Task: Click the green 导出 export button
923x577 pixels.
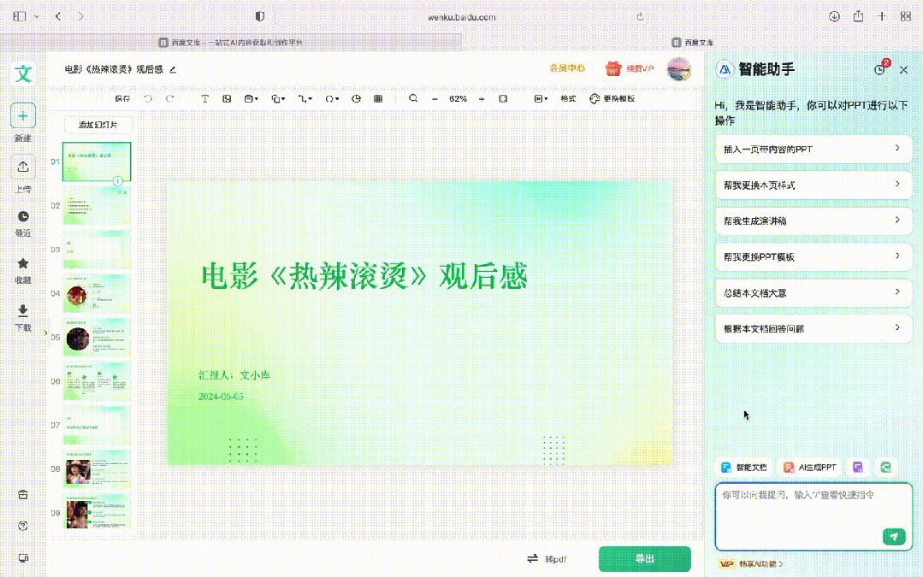Action: (x=645, y=559)
